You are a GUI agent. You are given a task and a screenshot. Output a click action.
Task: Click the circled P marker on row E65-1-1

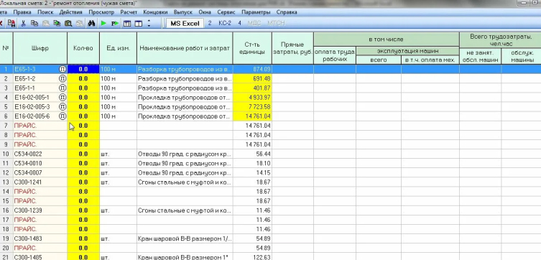[63, 88]
